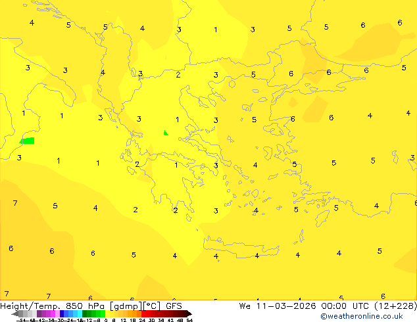Click the '12' label under the color scale
This screenshot has height=322, width=417.
pyautogui.click(x=124, y=320)
